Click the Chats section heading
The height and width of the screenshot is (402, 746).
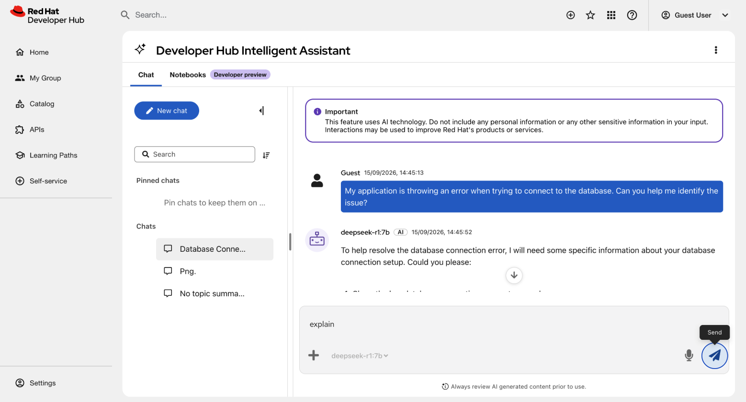click(146, 226)
